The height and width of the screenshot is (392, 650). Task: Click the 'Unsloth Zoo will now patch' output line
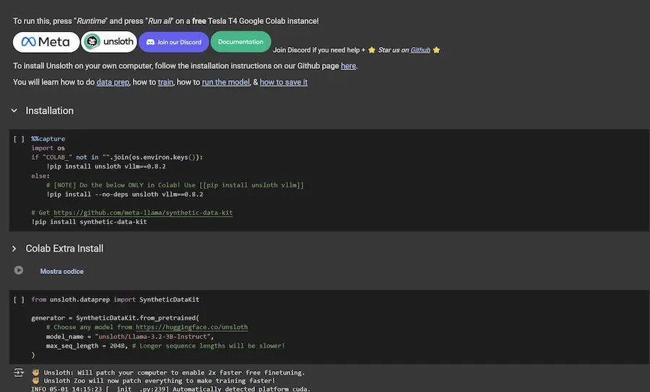click(x=153, y=380)
